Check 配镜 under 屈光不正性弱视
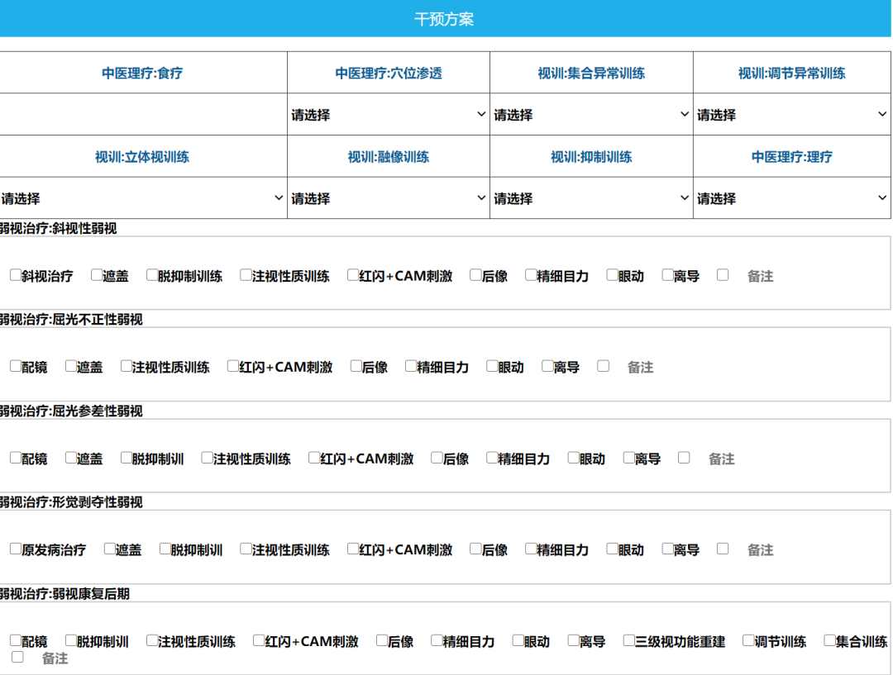This screenshot has width=893, height=675. click(x=16, y=366)
